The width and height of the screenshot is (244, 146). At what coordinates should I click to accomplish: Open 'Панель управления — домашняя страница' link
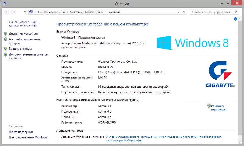24,24
